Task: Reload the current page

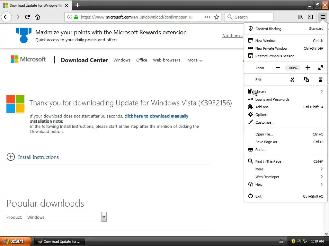Action: point(27,17)
